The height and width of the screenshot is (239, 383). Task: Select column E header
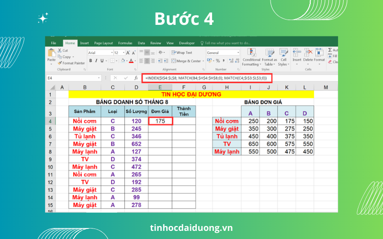pyautogui.click(x=160, y=87)
